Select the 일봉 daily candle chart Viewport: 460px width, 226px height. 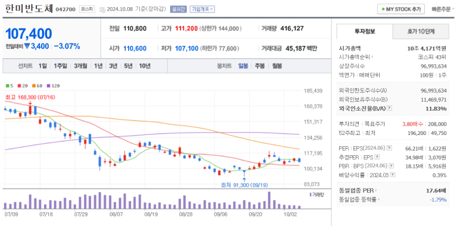pyautogui.click(x=243, y=66)
